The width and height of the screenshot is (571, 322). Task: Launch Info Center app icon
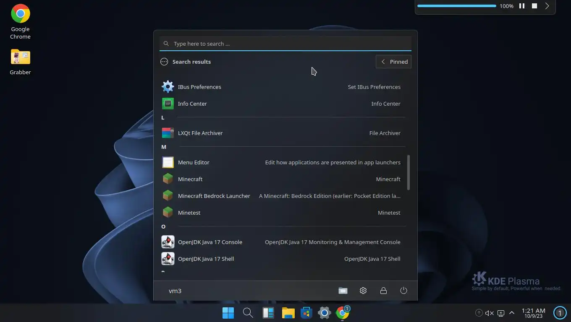(x=168, y=104)
